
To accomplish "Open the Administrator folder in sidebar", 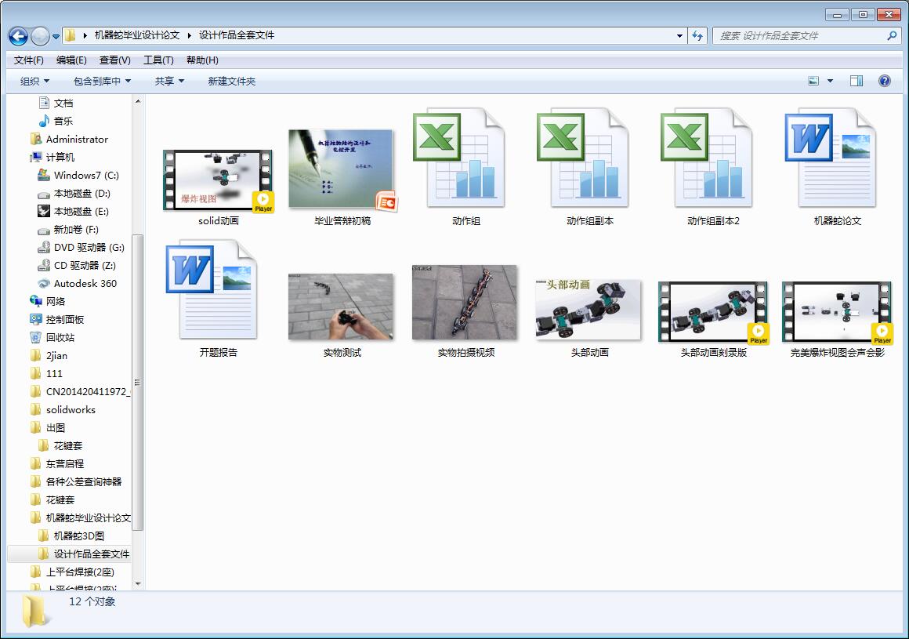I will 77,139.
